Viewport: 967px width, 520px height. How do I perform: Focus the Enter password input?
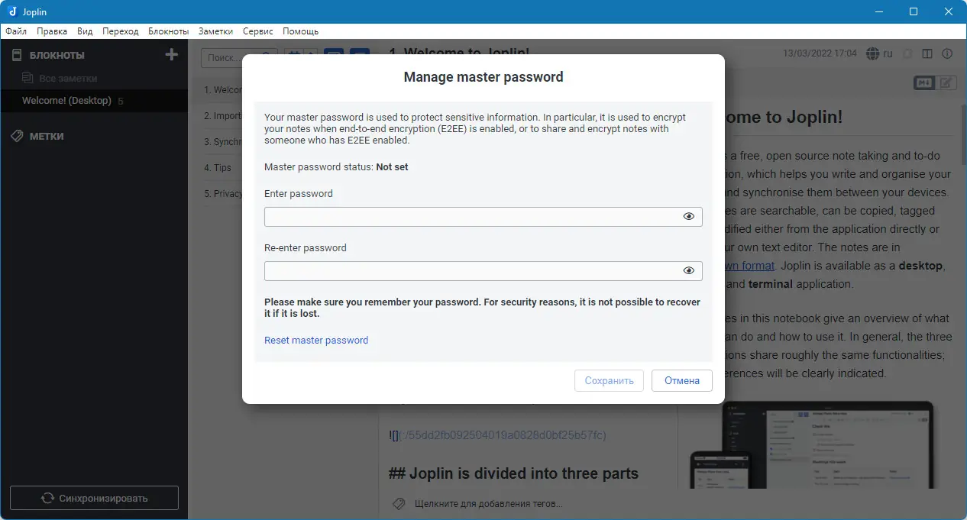483,217
